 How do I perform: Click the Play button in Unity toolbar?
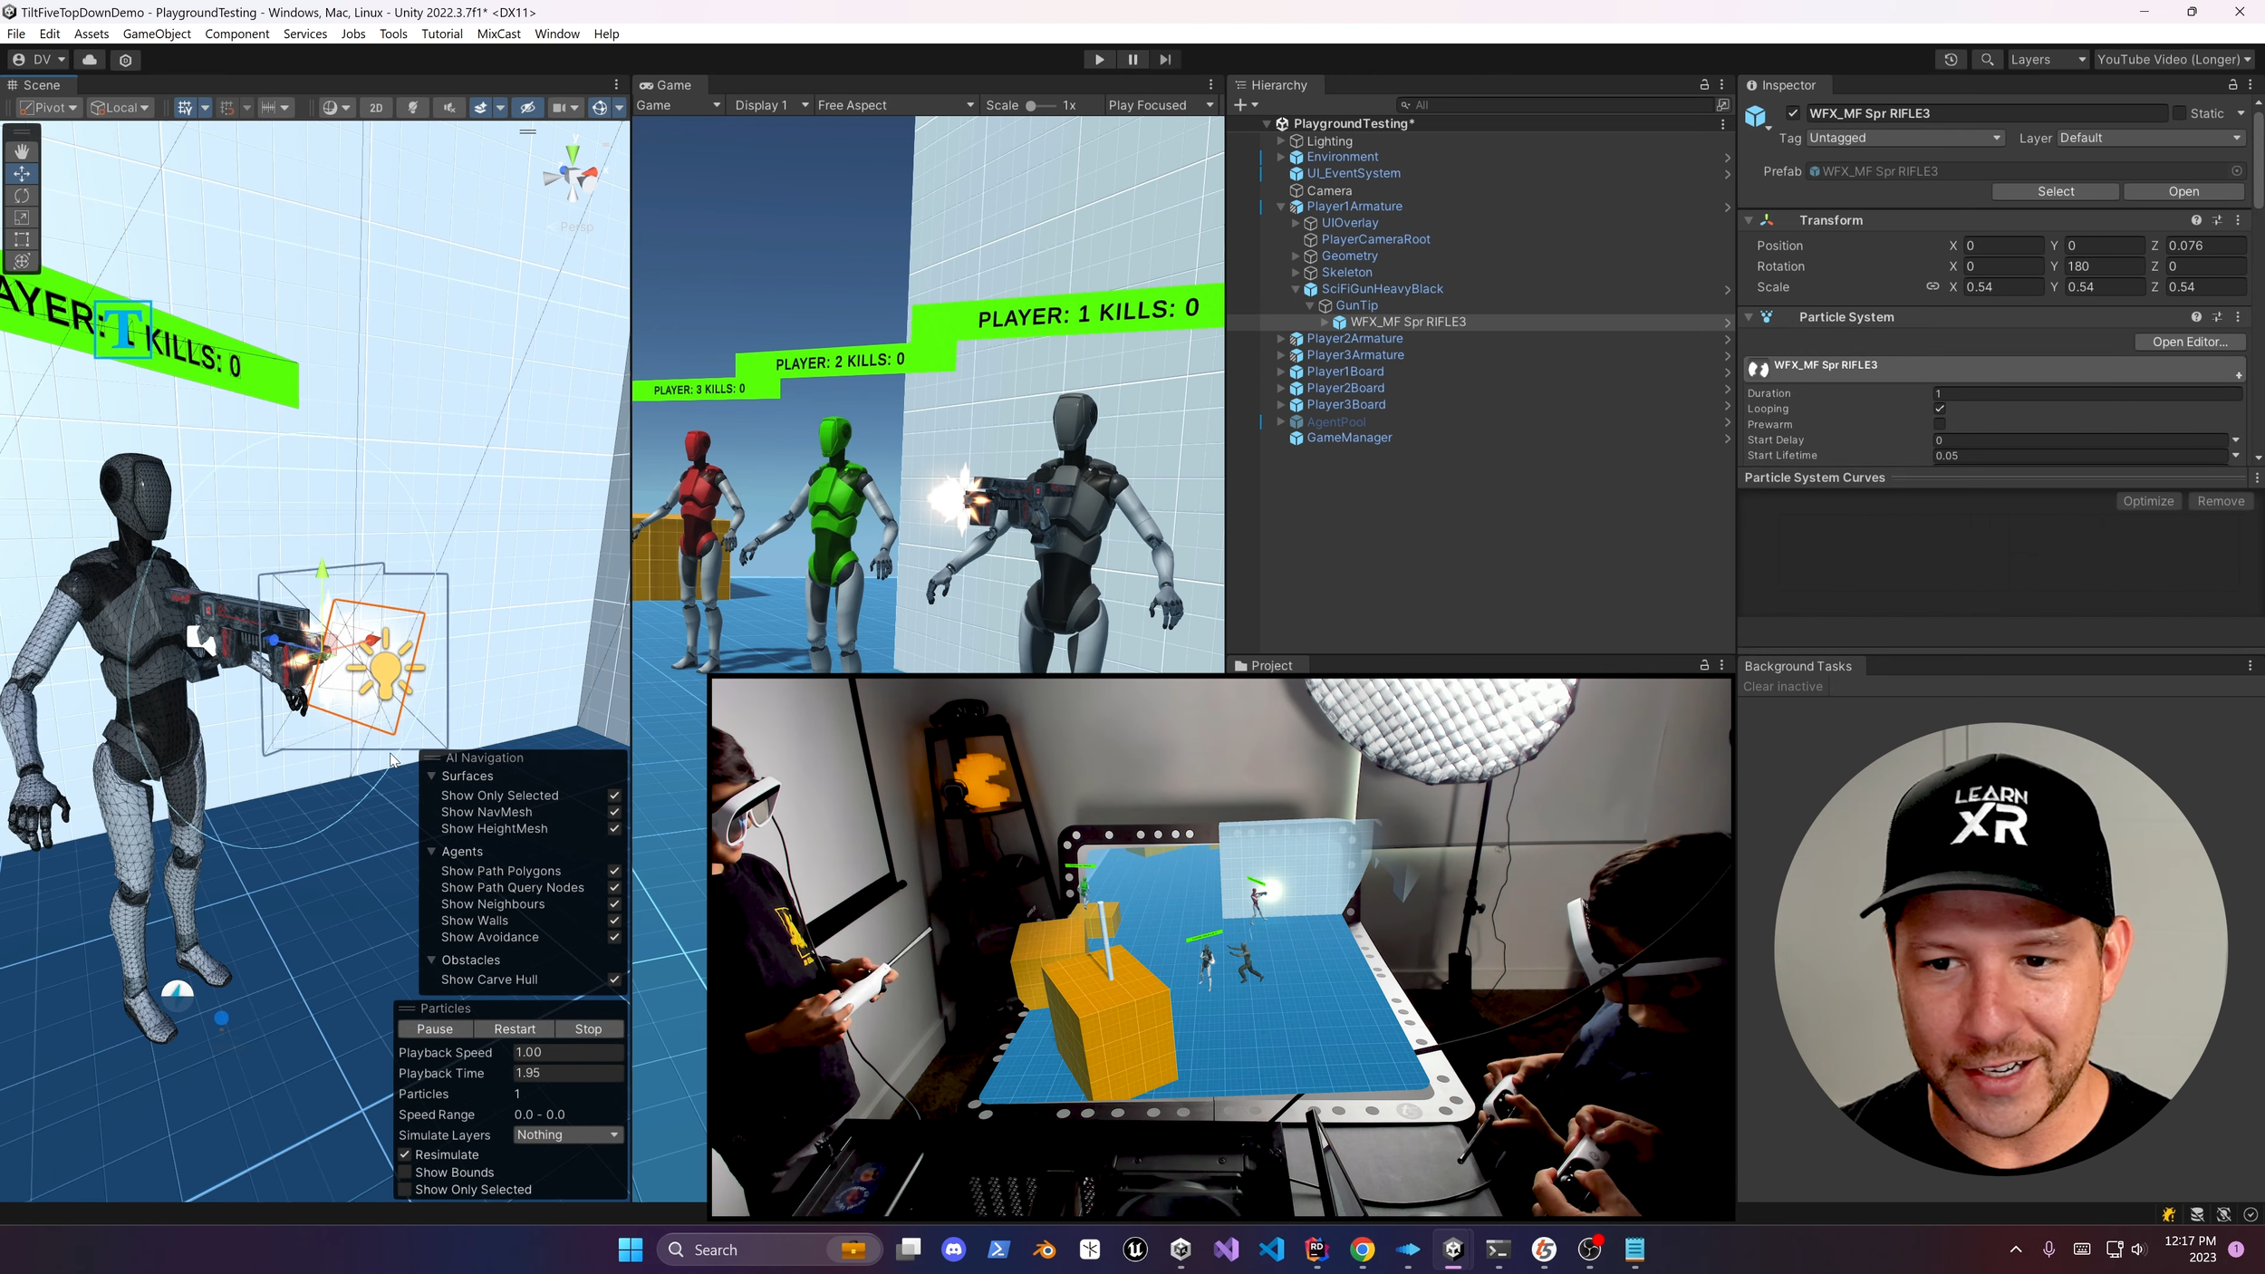[1099, 60]
